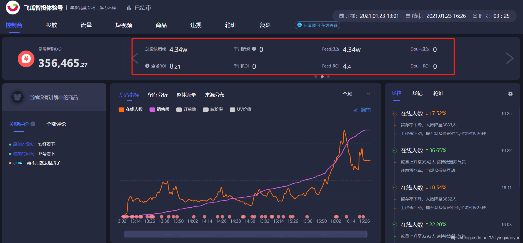Click the red yen total sales icon
This screenshot has height=243, width=523.
point(26,59)
